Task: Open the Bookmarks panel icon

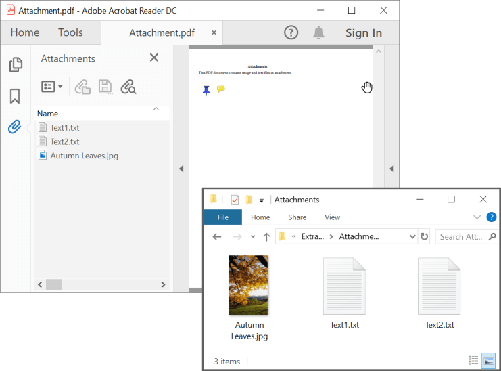Action: tap(15, 96)
